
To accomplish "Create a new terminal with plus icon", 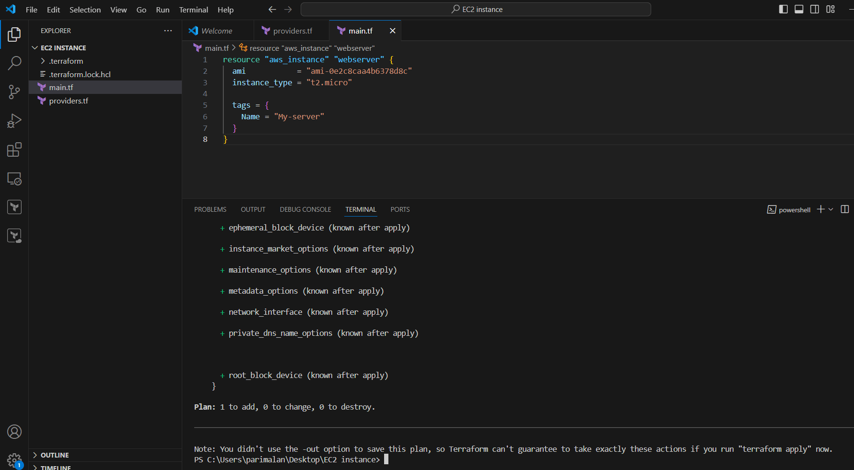I will coord(821,209).
